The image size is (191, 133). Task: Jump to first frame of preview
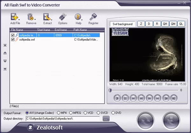click(133, 98)
